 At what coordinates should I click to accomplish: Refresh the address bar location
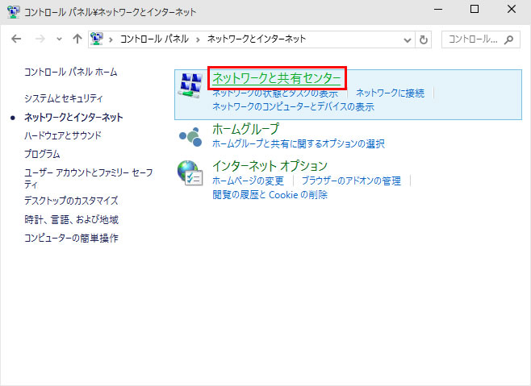point(424,39)
